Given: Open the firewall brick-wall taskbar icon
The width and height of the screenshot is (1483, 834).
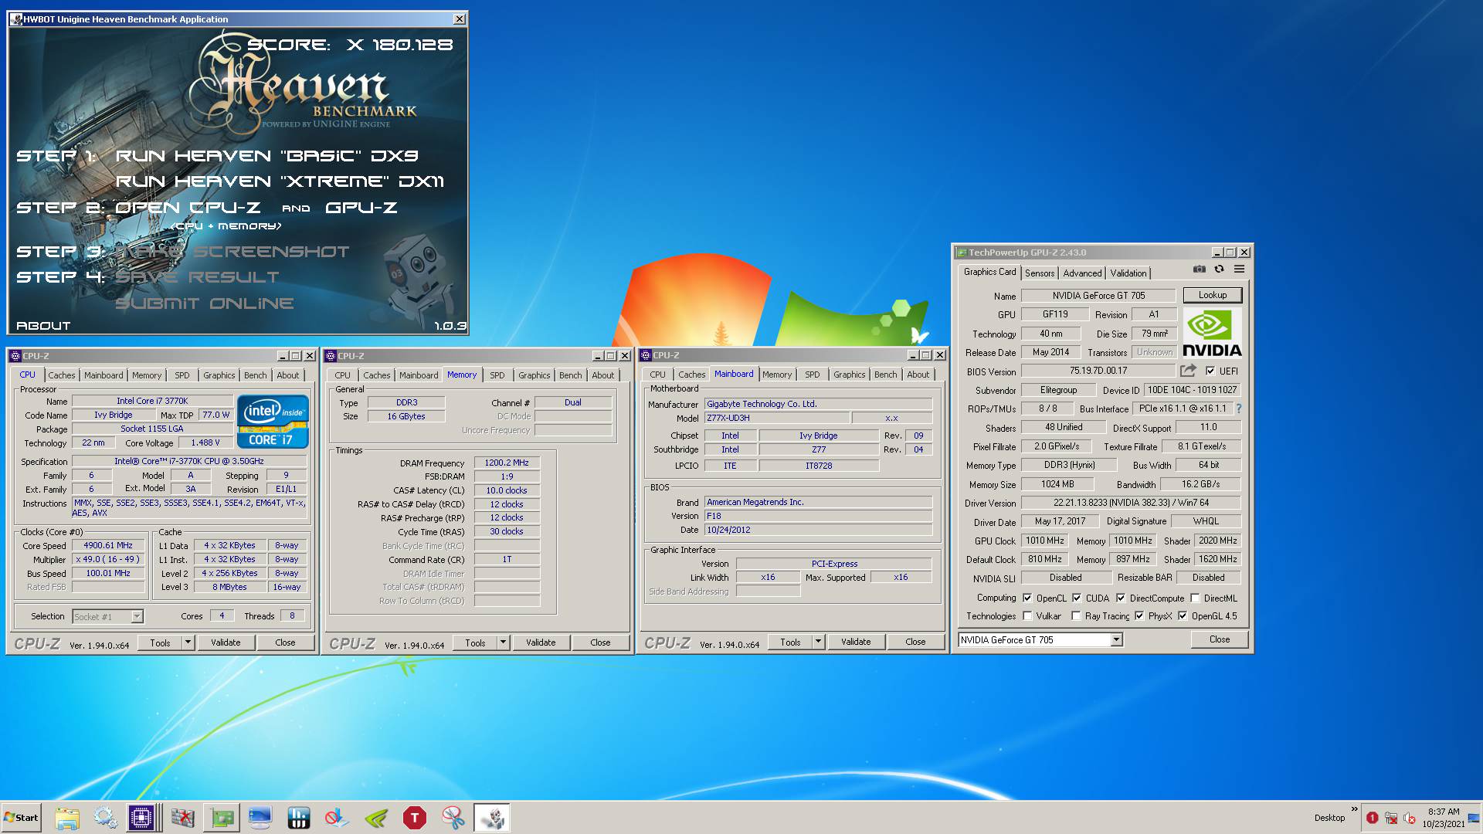Looking at the screenshot, I should [x=183, y=818].
